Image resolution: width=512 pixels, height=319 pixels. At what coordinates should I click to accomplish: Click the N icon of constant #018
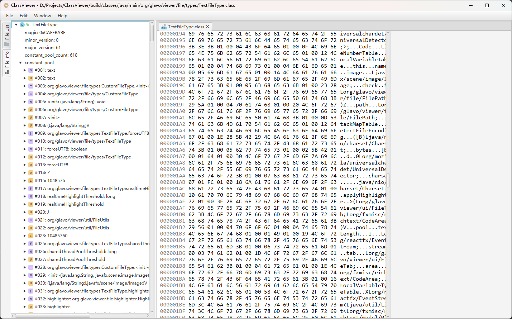click(x=31, y=196)
